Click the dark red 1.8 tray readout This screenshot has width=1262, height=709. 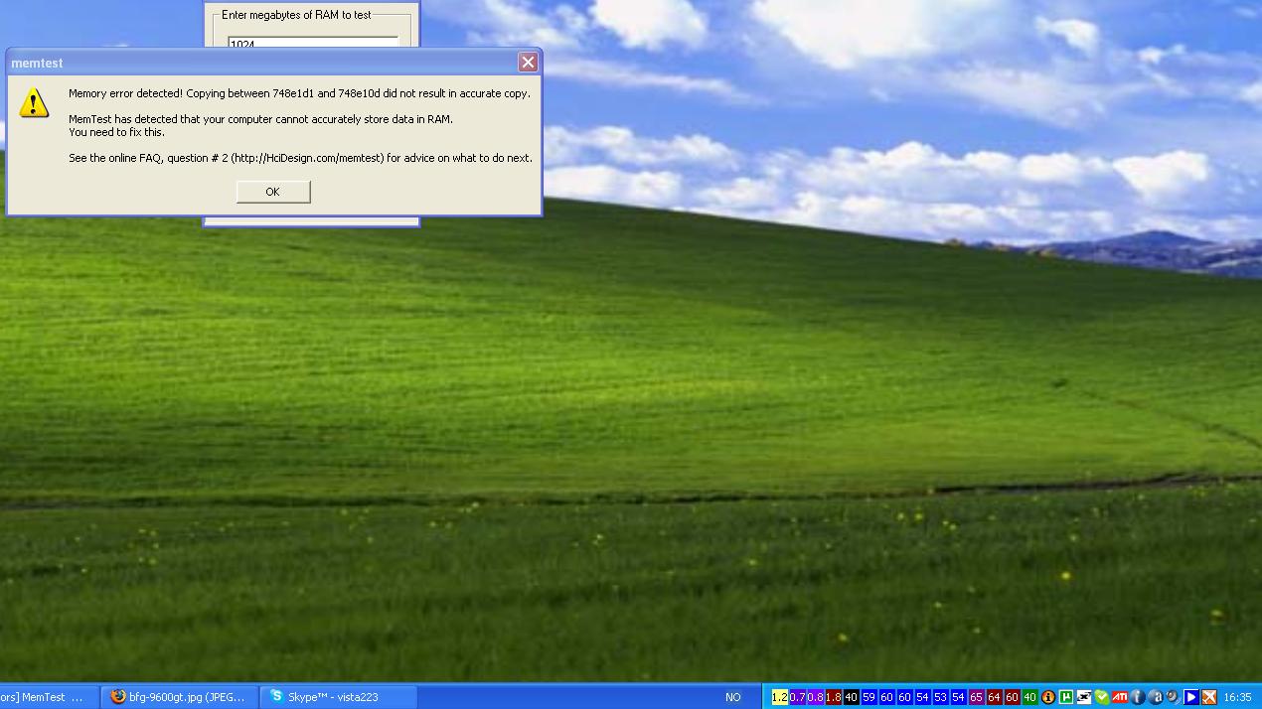833,697
